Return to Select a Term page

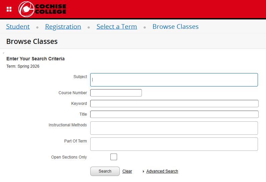pos(117,26)
